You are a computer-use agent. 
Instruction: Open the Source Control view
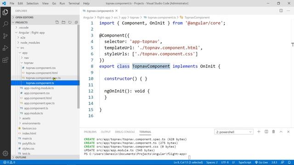click(x=5, y=36)
